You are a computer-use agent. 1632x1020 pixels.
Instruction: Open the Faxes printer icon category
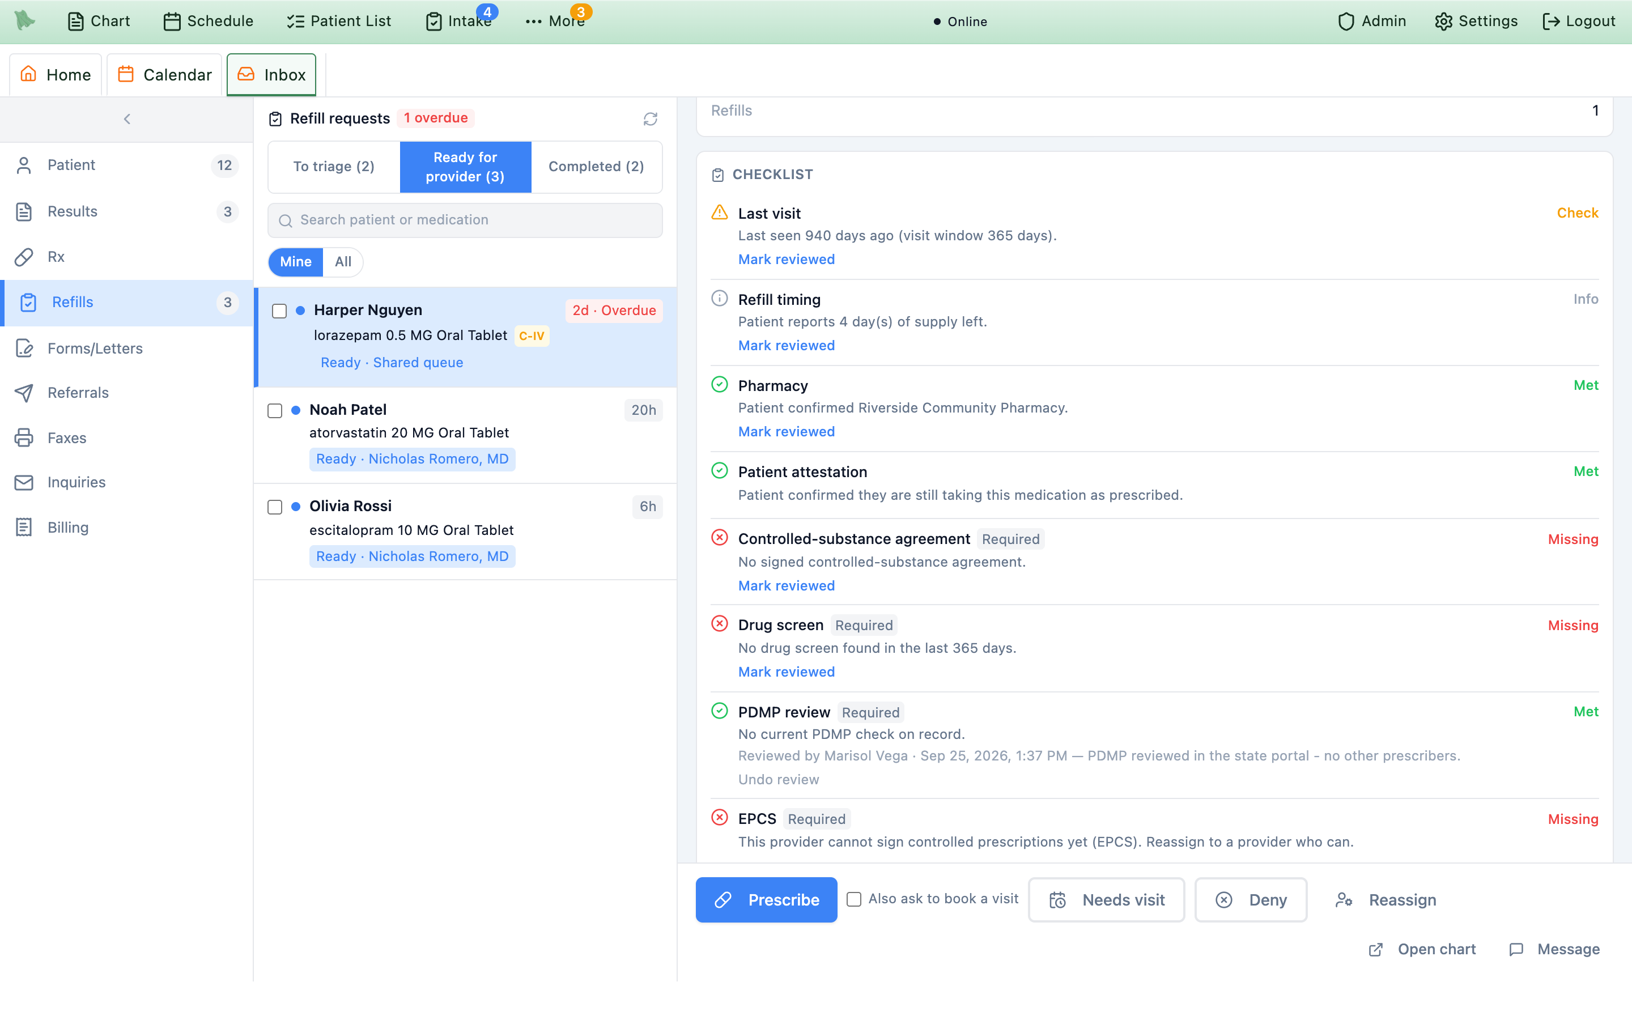pos(127,438)
